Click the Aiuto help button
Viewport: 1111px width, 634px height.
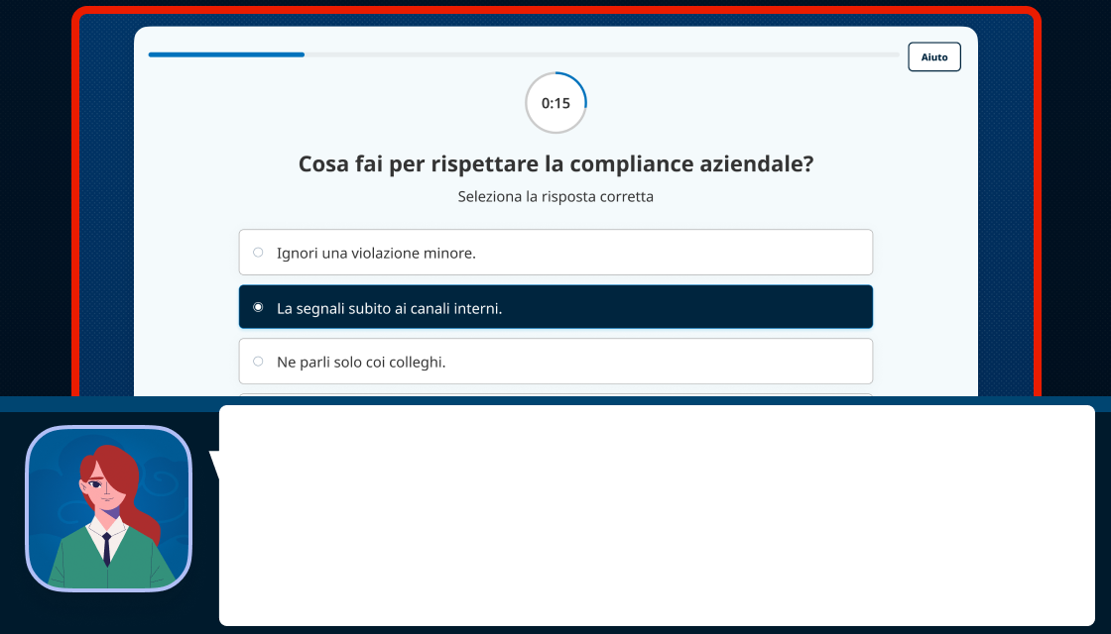pos(933,57)
